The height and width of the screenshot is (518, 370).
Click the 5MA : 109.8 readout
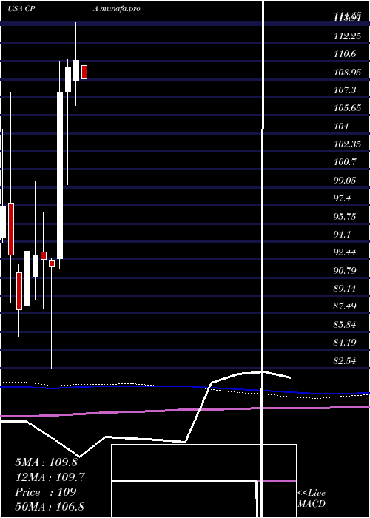point(46,462)
